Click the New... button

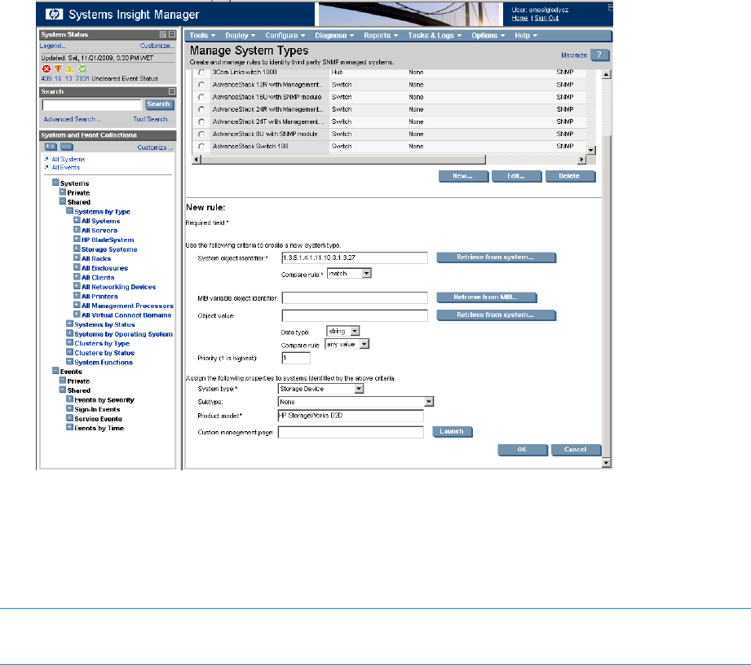tap(463, 176)
